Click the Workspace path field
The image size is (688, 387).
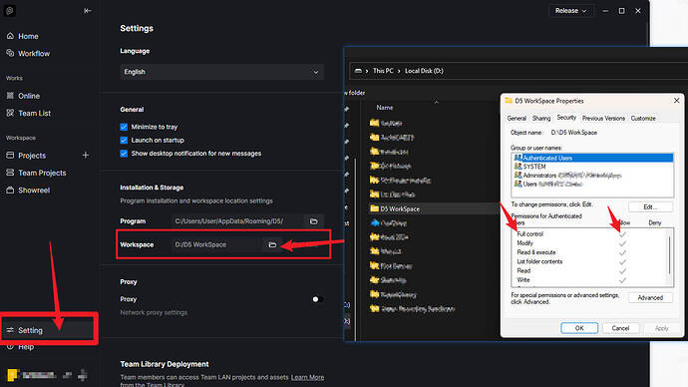point(217,244)
